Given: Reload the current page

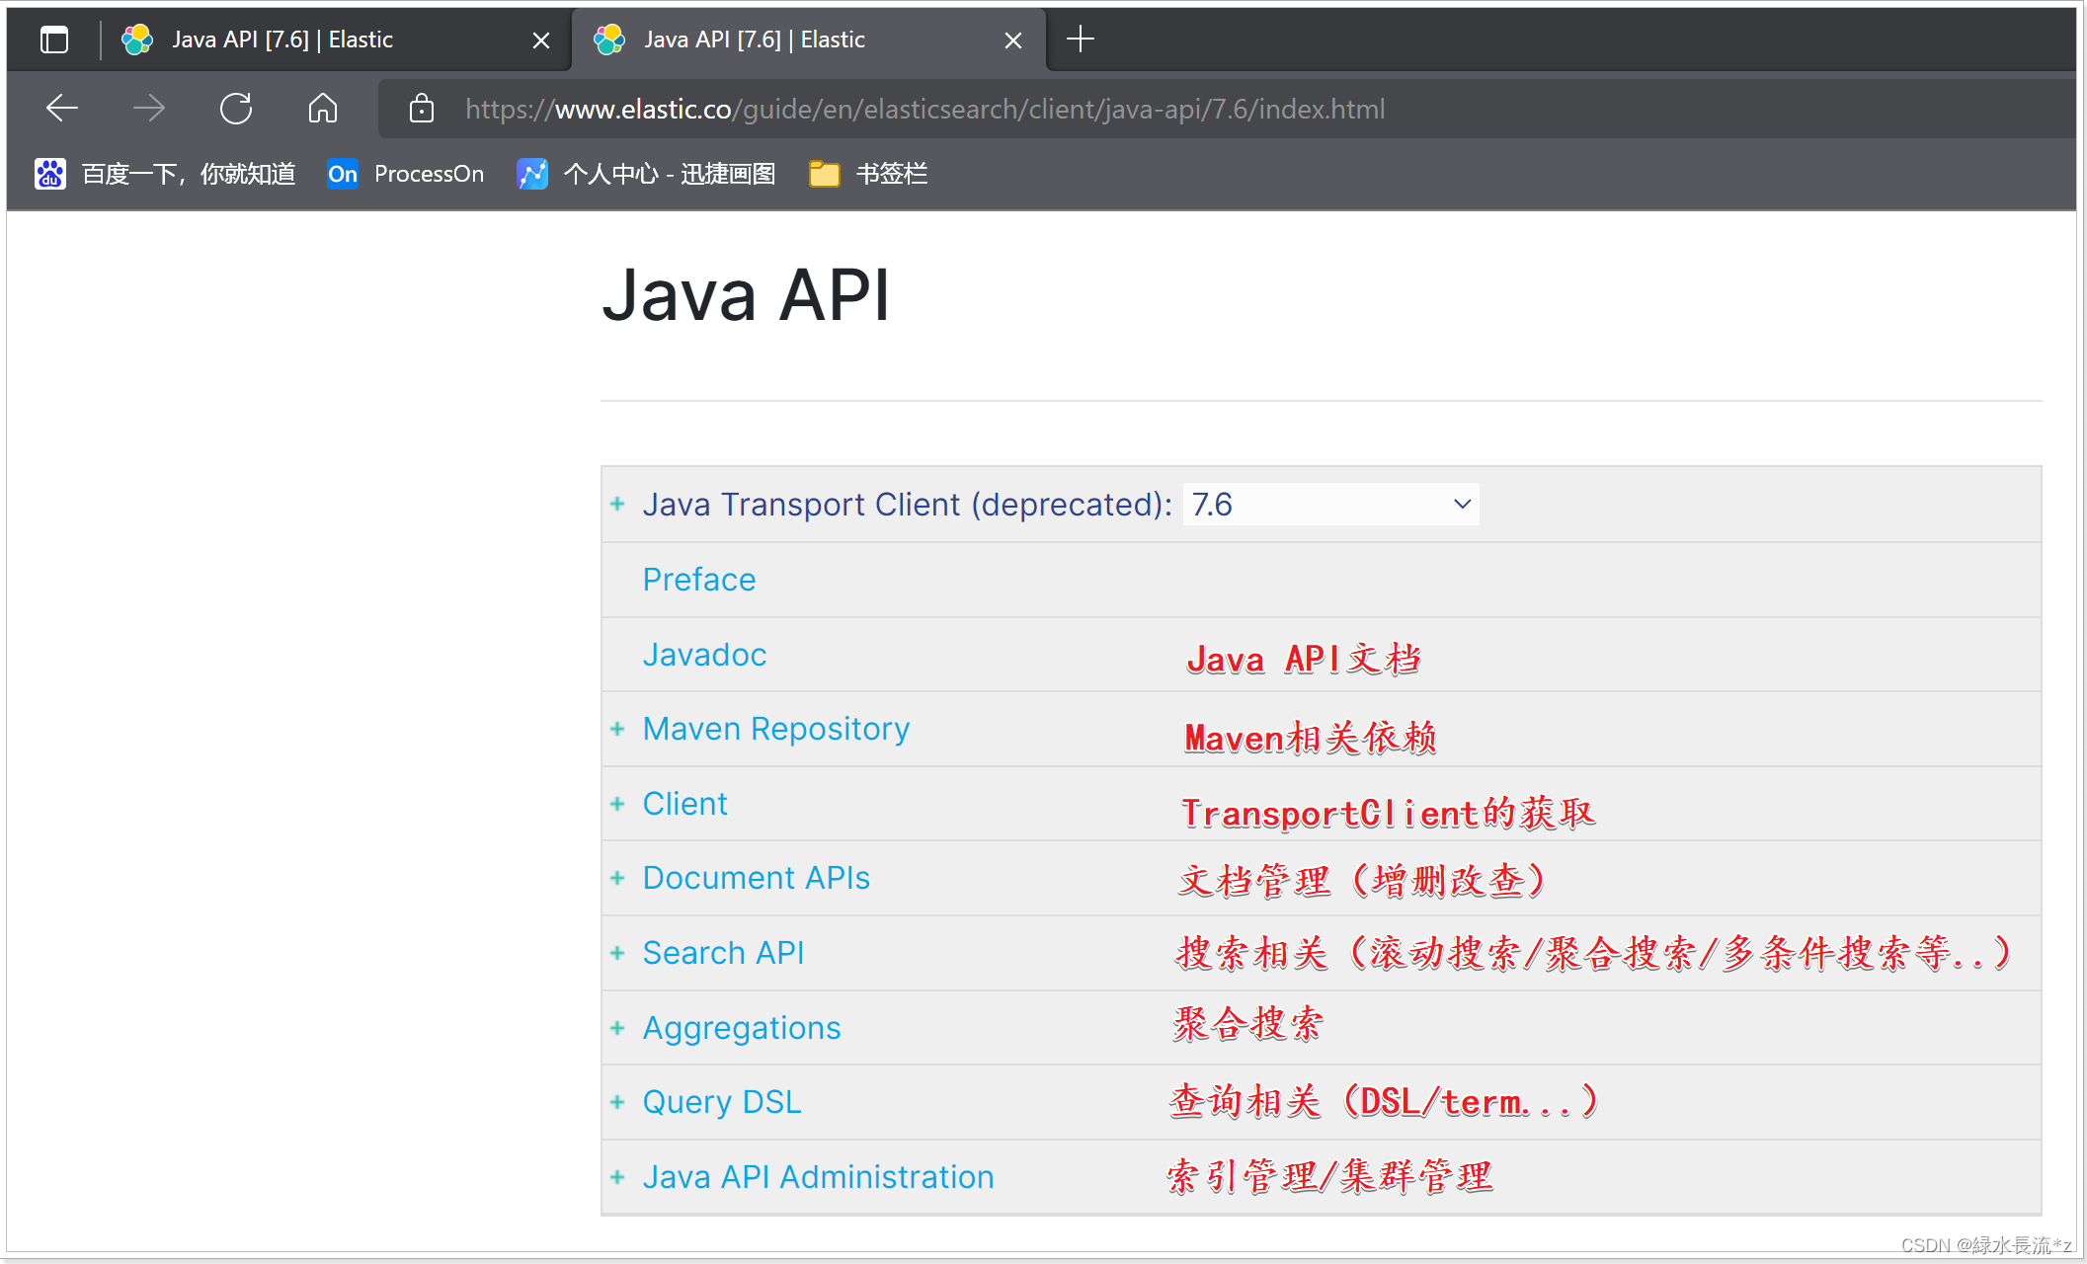Looking at the screenshot, I should click(x=236, y=108).
